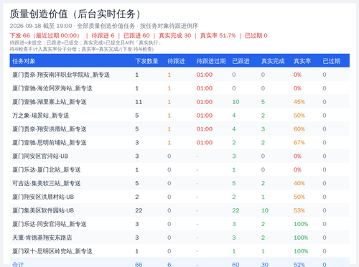Click the 已过期 table column header
The width and height of the screenshot is (359, 267).
(332, 61)
